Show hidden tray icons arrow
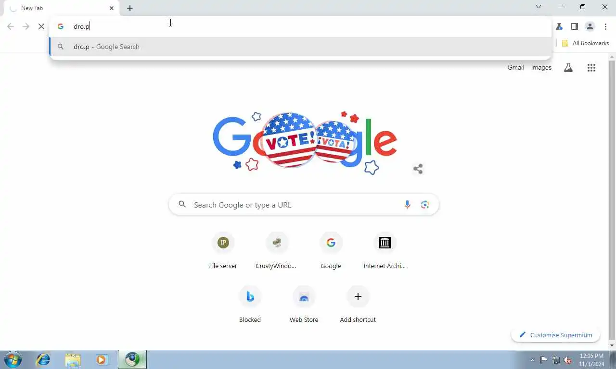Viewport: 616px width, 369px height. point(532,360)
